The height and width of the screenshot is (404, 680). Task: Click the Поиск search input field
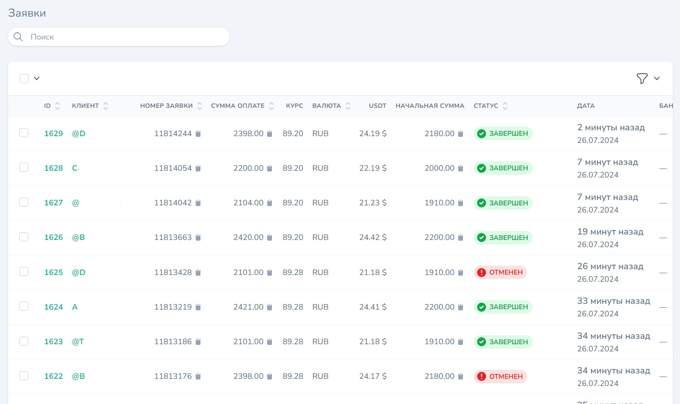tap(126, 37)
